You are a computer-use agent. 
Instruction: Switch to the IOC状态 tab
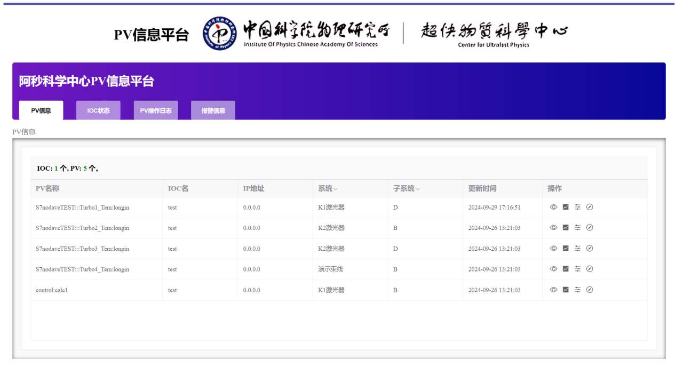click(98, 110)
